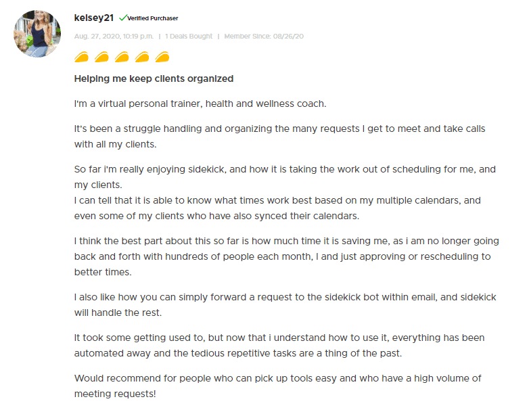Click the virtual personal trainer intro sentence
Image resolution: width=527 pixels, height=414 pixels.
pyautogui.click(x=200, y=103)
